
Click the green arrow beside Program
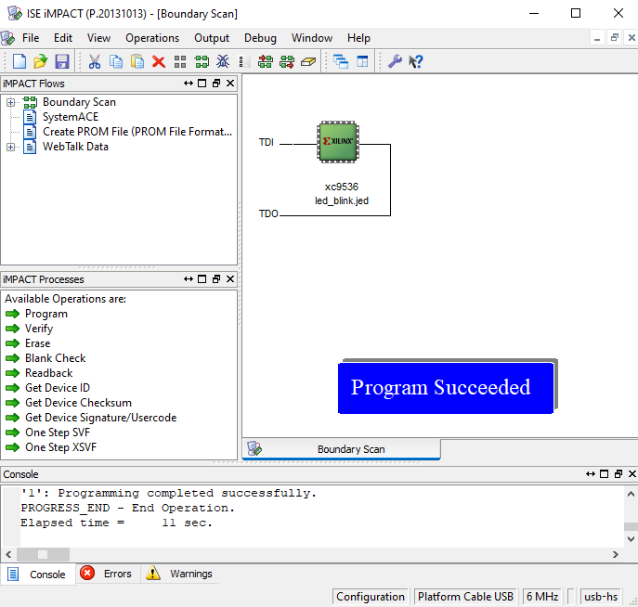(x=13, y=314)
